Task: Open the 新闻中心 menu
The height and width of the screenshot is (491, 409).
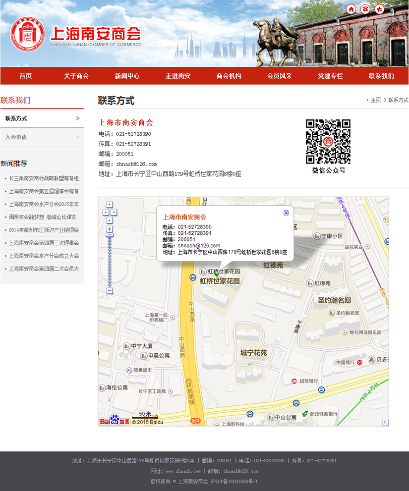Action: point(127,76)
